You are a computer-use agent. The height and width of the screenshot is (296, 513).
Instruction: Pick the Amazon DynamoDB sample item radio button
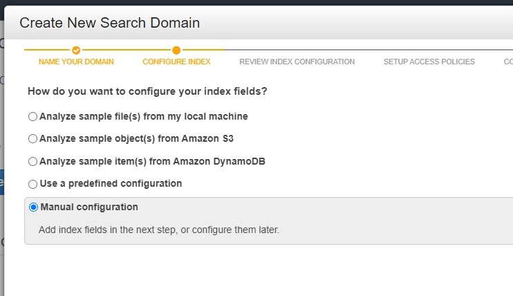point(33,161)
